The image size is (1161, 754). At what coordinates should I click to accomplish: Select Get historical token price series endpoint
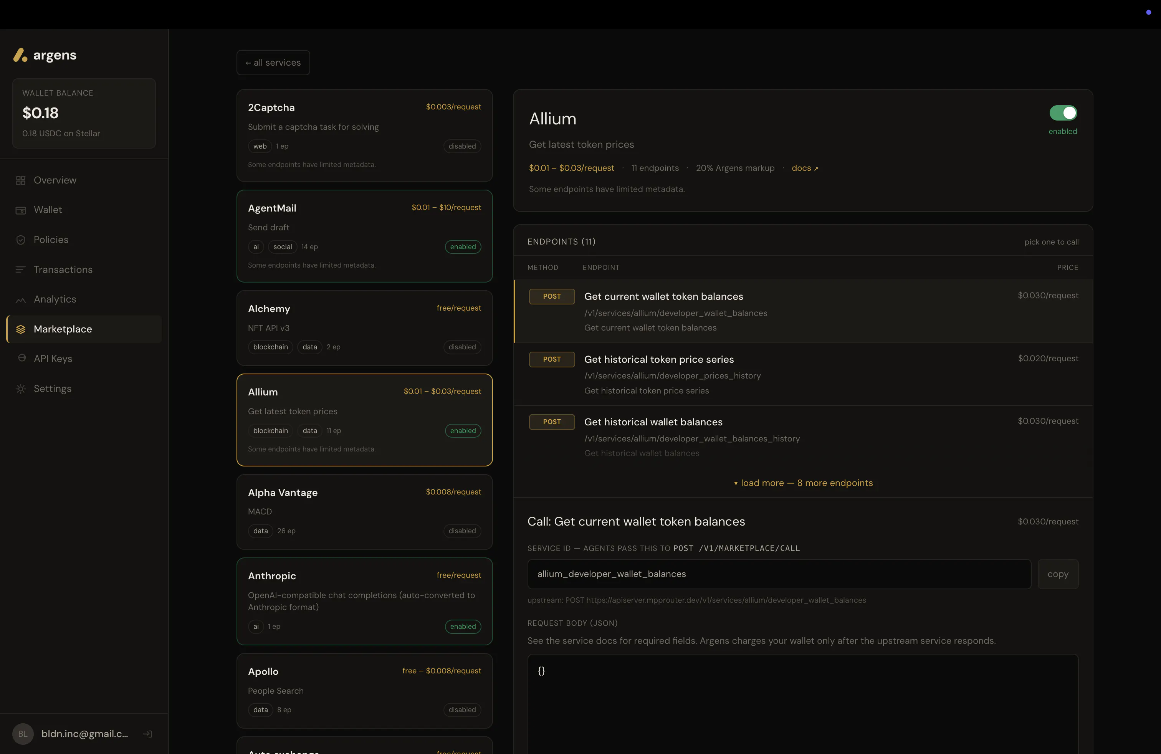click(803, 374)
